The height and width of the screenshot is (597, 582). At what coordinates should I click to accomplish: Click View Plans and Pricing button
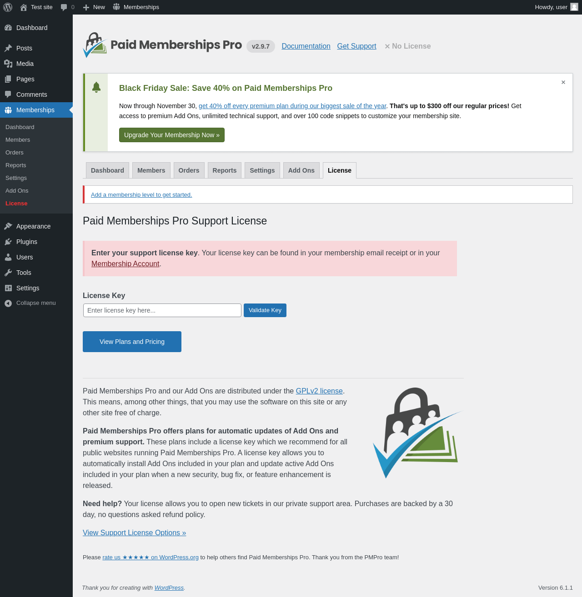[132, 342]
